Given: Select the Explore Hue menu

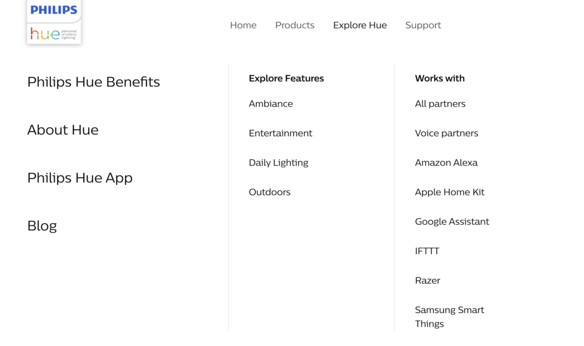Looking at the screenshot, I should pyautogui.click(x=360, y=25).
